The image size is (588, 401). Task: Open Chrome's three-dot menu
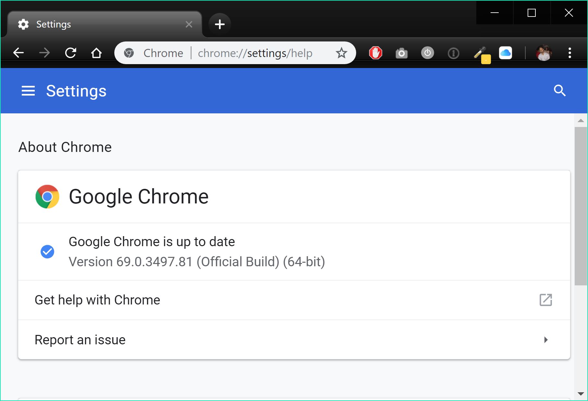click(x=569, y=53)
